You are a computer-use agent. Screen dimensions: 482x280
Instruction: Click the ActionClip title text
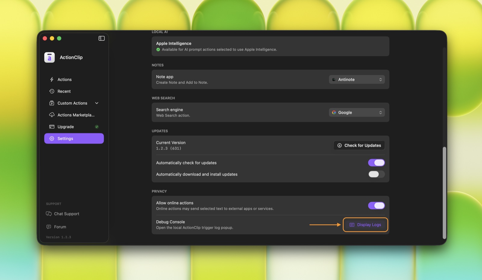pos(71,57)
